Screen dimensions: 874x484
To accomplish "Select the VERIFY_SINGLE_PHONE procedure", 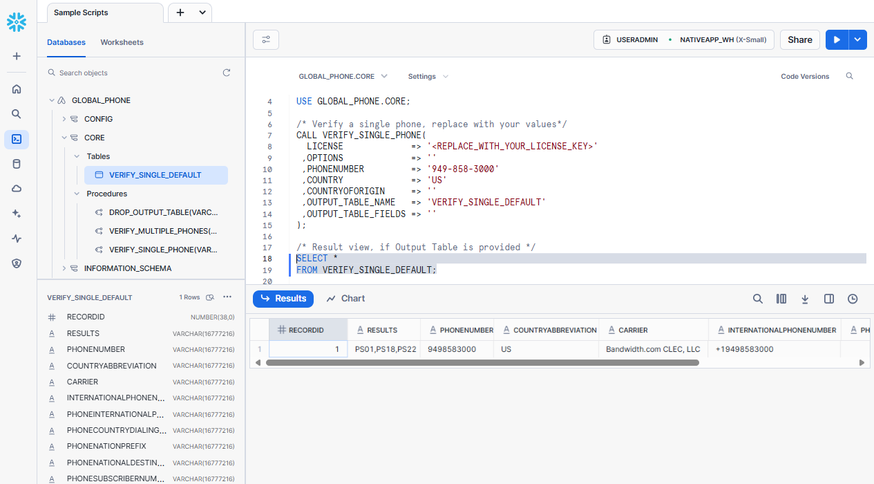I will coord(162,250).
